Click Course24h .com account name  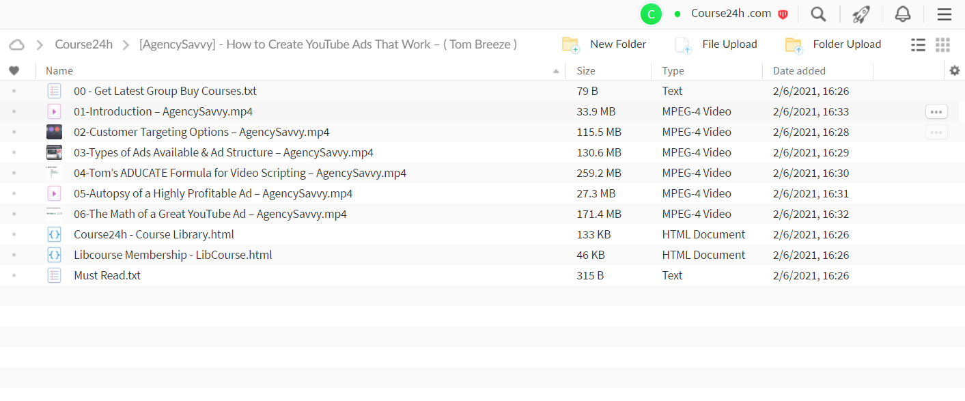pos(731,14)
